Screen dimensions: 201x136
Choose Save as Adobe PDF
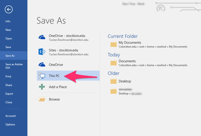14,66
